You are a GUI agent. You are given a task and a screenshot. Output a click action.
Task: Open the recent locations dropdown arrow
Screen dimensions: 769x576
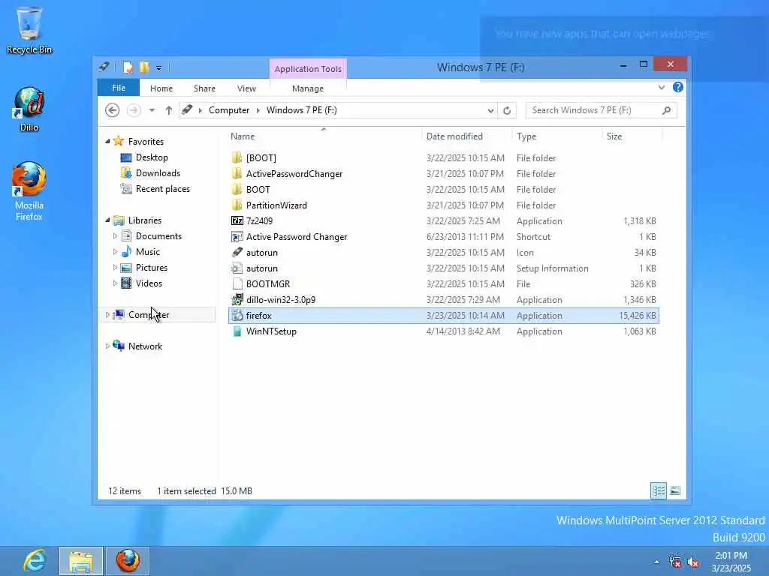point(152,110)
